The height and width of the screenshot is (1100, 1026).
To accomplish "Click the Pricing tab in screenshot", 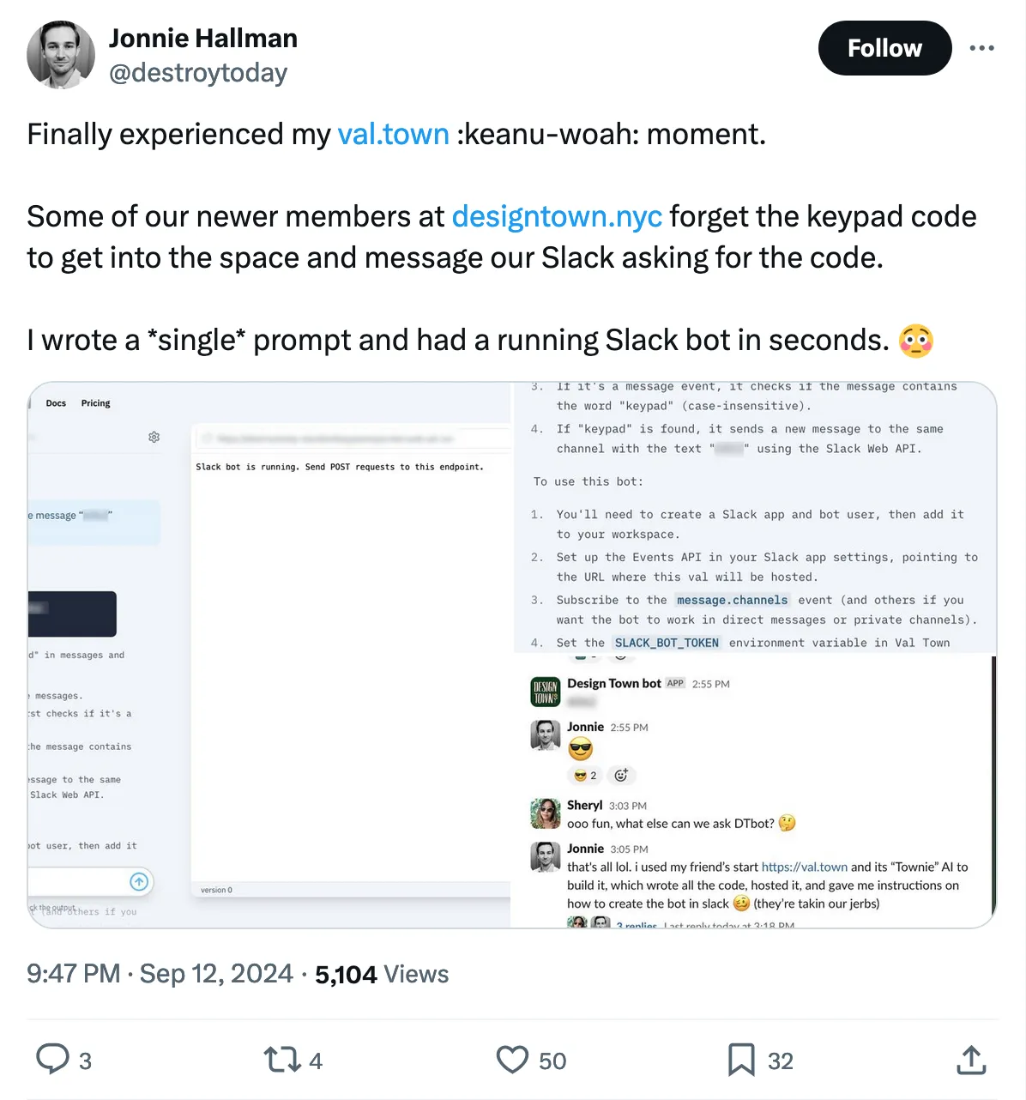I will click(95, 403).
